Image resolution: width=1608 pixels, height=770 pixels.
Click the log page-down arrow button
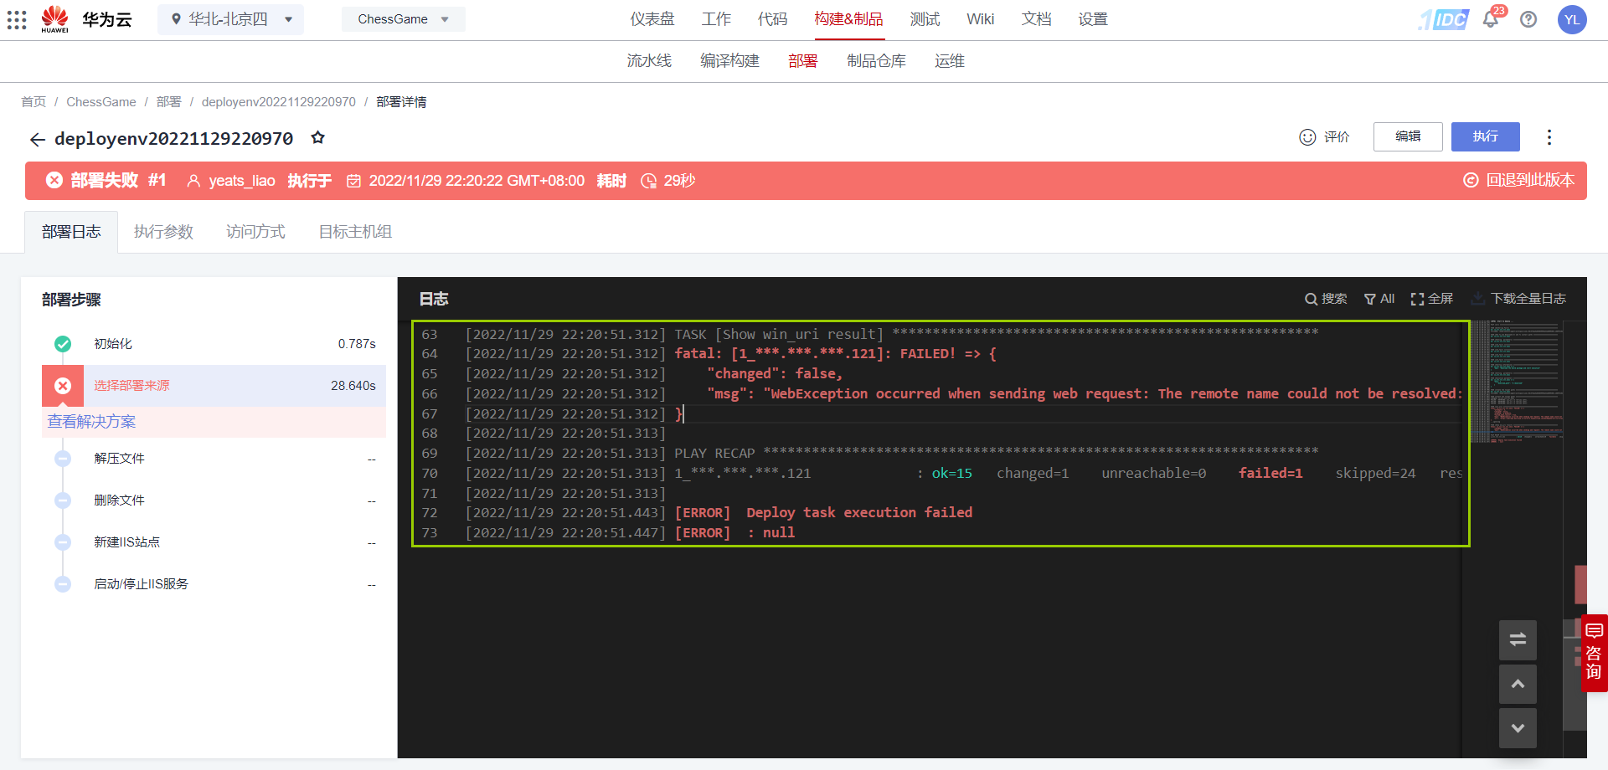pyautogui.click(x=1518, y=728)
